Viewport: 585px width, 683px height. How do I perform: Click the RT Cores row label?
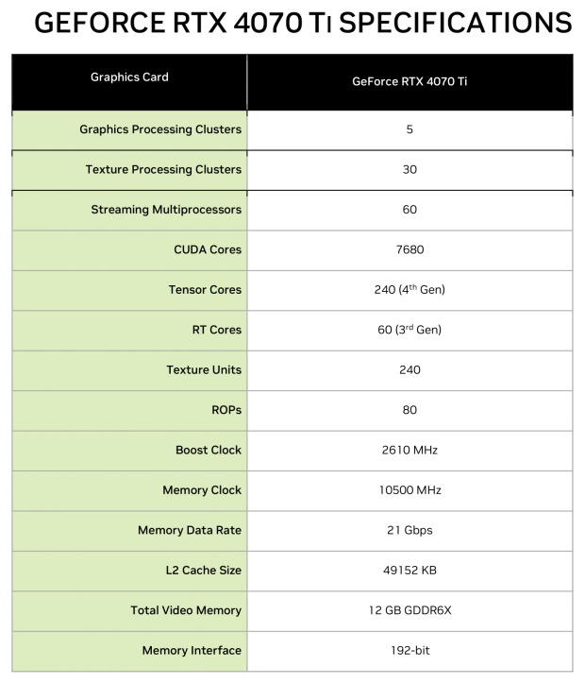click(217, 330)
